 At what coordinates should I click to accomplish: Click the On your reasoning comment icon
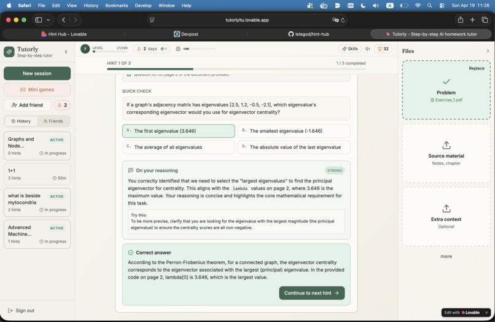[x=131, y=171]
